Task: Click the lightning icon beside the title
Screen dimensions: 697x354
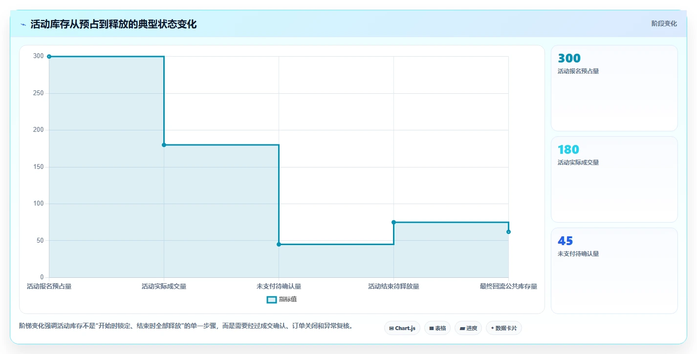Action: point(23,24)
